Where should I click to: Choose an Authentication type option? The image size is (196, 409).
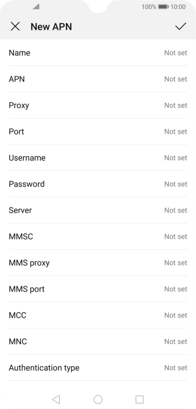coord(98,368)
